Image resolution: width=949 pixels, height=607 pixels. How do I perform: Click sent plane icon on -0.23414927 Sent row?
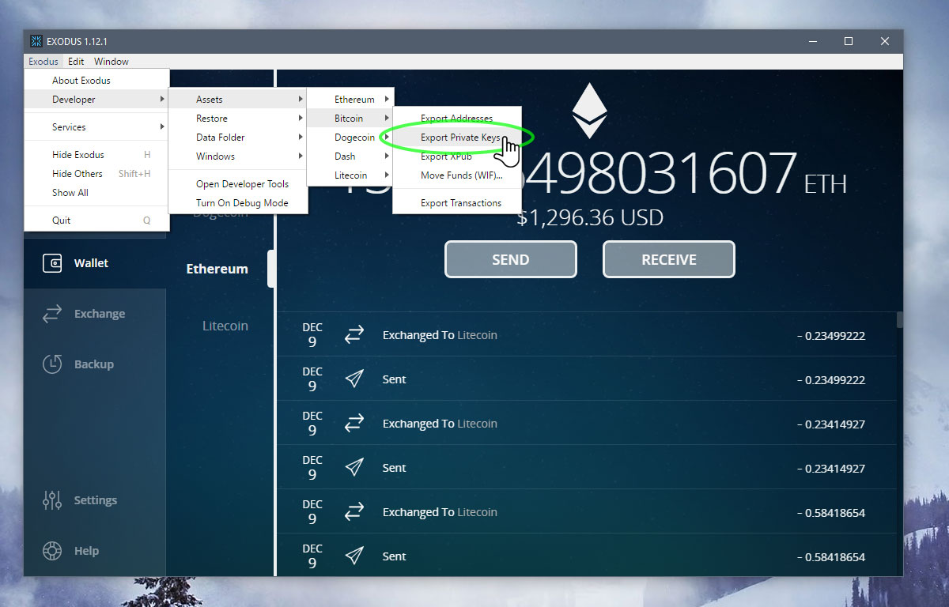[x=354, y=468]
